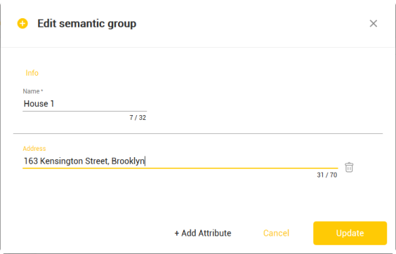This screenshot has width=396, height=254.
Task: Place the cursor on the word Brooklyn
Action: point(128,161)
